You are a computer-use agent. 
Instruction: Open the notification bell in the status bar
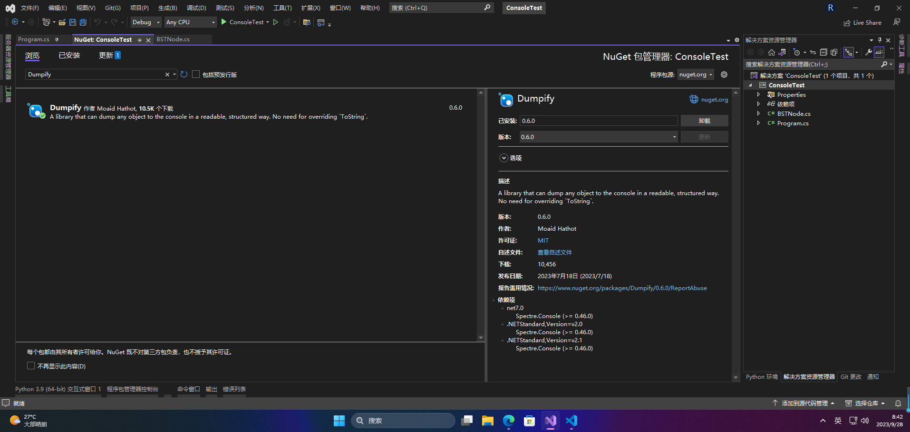tap(898, 403)
